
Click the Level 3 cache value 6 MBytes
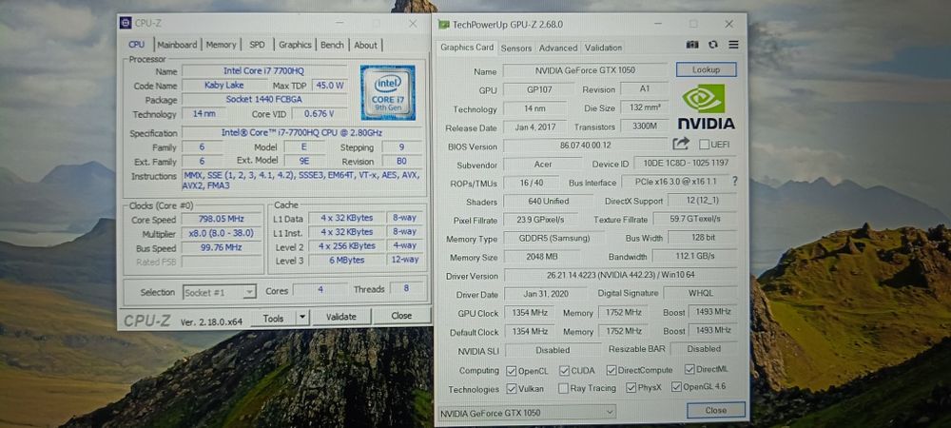click(346, 260)
